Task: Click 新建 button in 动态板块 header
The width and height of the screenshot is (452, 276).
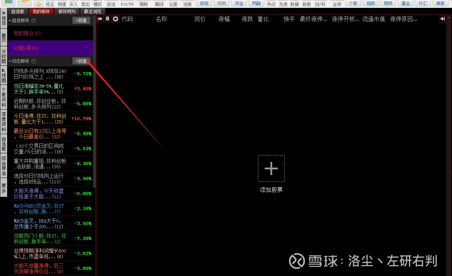Action: pyautogui.click(x=81, y=61)
